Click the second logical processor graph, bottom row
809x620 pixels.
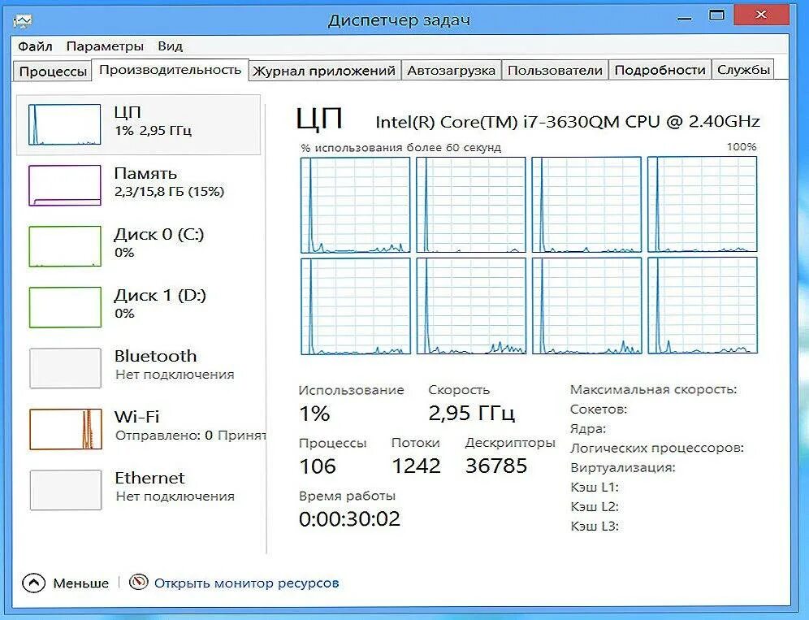(x=471, y=306)
